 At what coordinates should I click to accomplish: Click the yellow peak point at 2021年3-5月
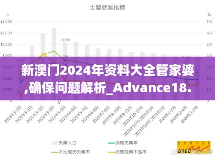click(43, 54)
